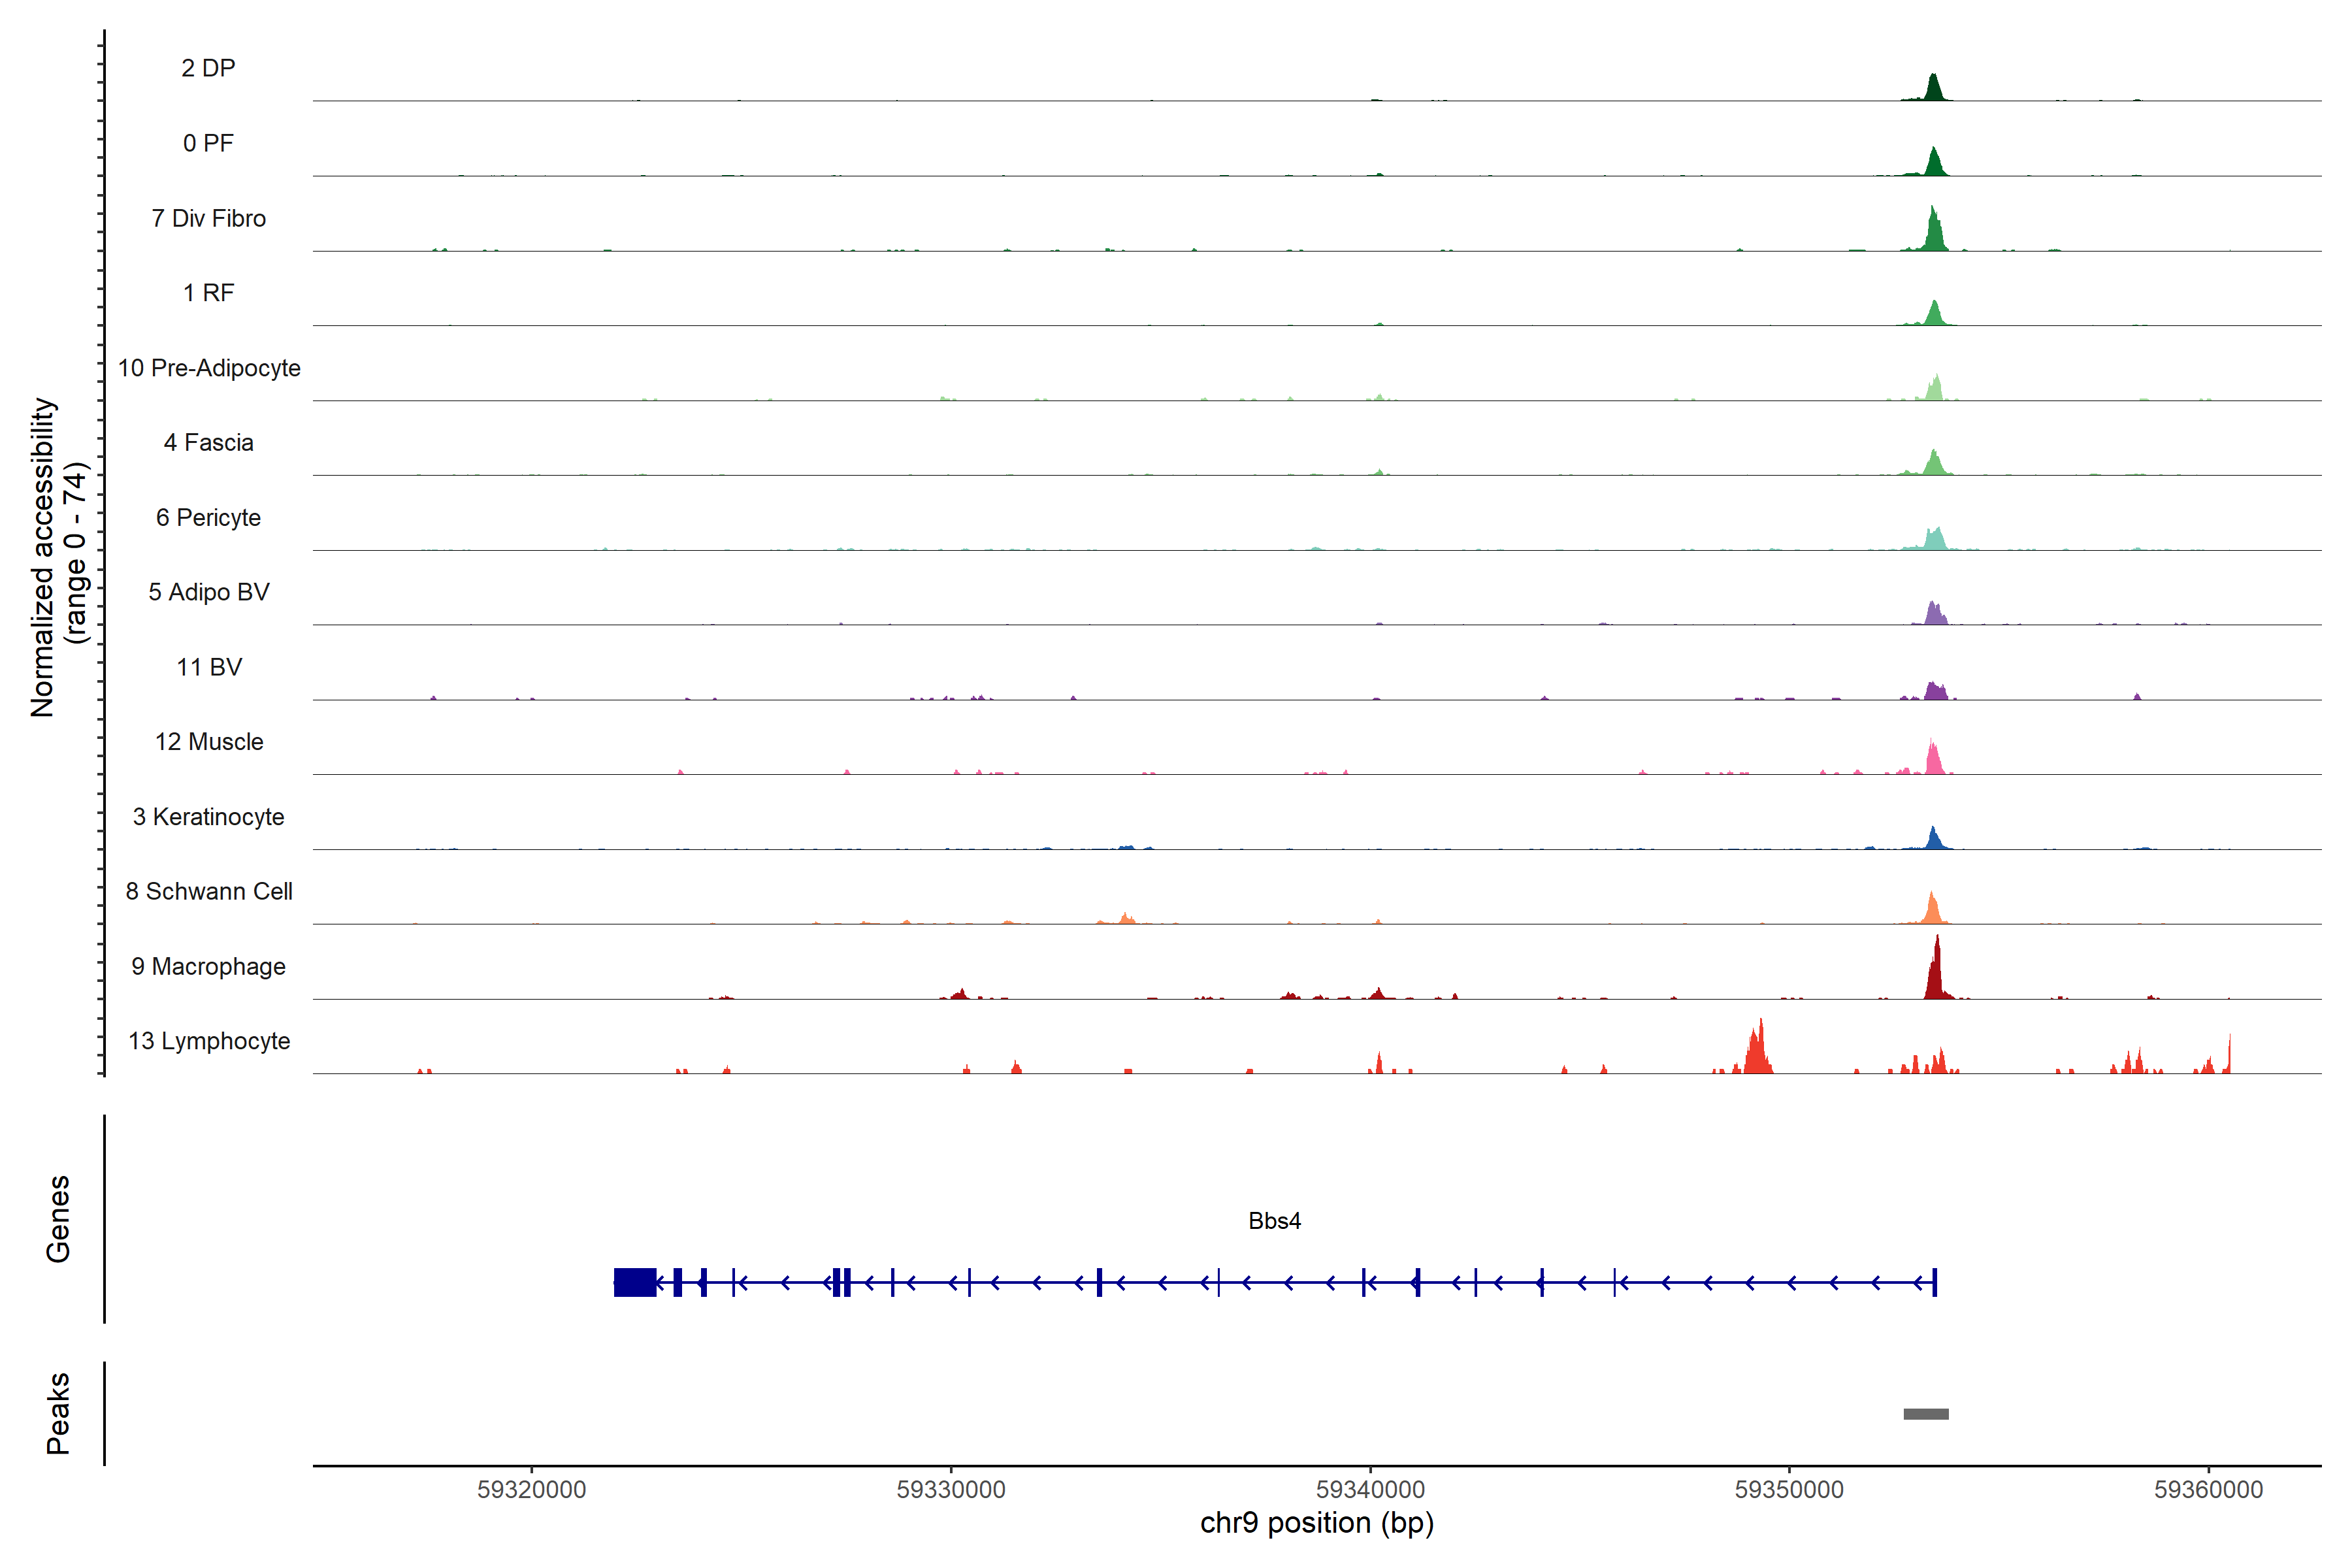2352x1568 pixels.
Task: Click the teal 6 Pericyte peak
Action: coord(1935,540)
